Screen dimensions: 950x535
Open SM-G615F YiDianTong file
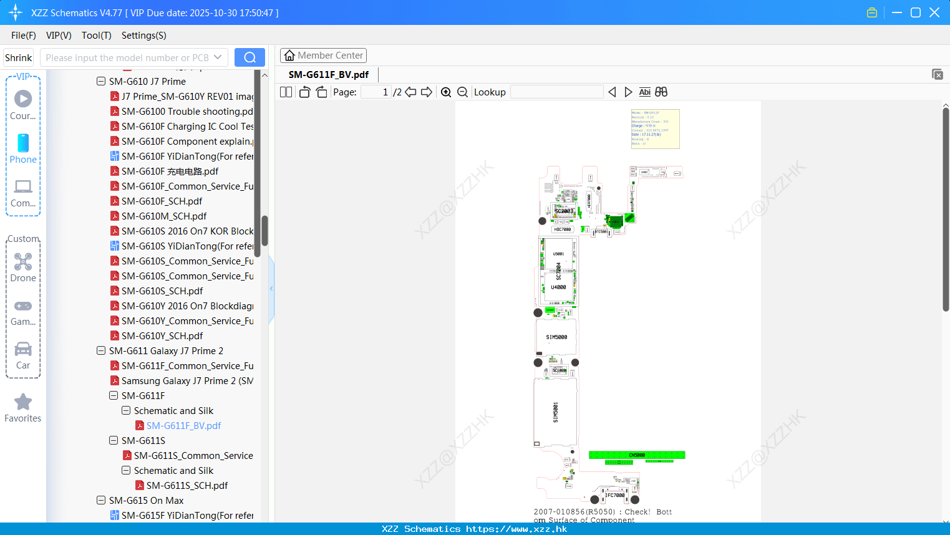coord(182,516)
